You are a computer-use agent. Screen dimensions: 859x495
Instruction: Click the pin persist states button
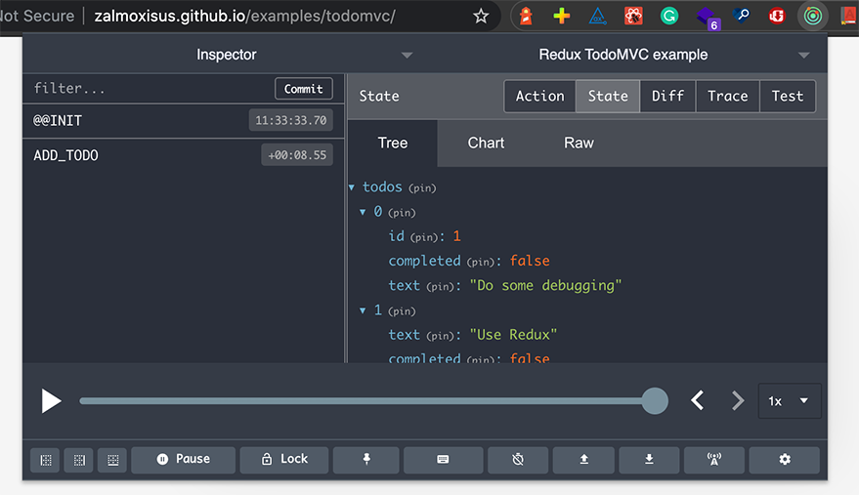(x=366, y=460)
